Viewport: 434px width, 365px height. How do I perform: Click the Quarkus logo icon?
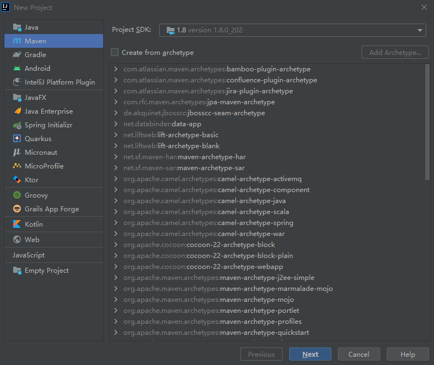click(17, 138)
